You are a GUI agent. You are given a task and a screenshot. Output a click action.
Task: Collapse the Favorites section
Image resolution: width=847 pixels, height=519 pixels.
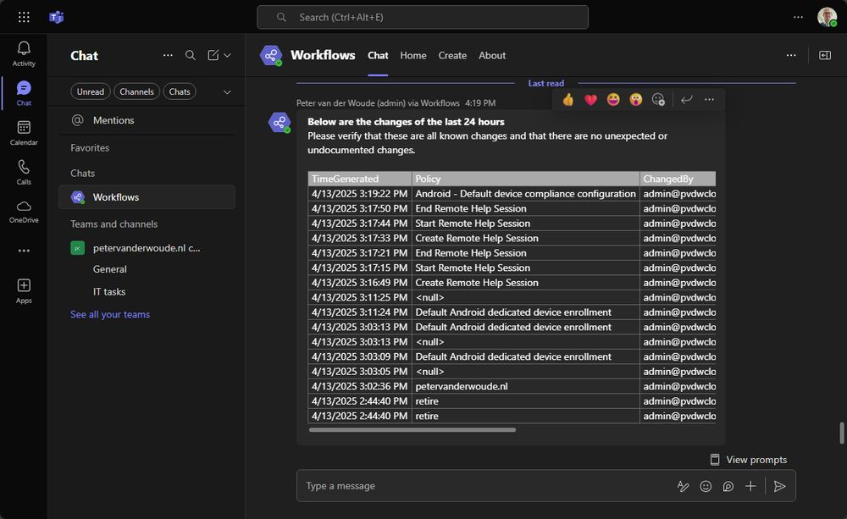click(x=90, y=147)
